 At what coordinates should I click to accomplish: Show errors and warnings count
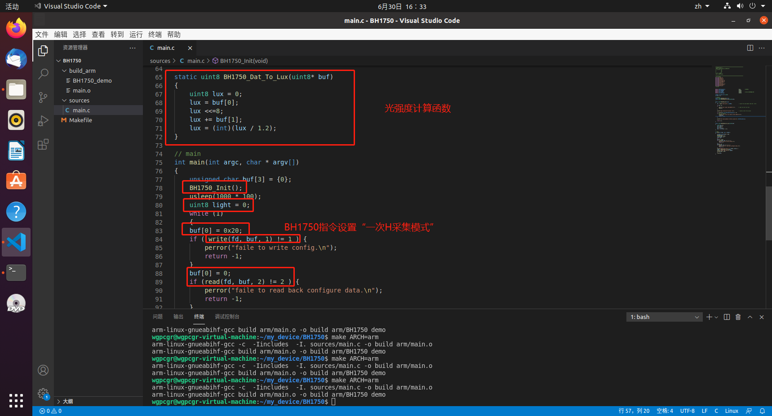tap(51, 411)
